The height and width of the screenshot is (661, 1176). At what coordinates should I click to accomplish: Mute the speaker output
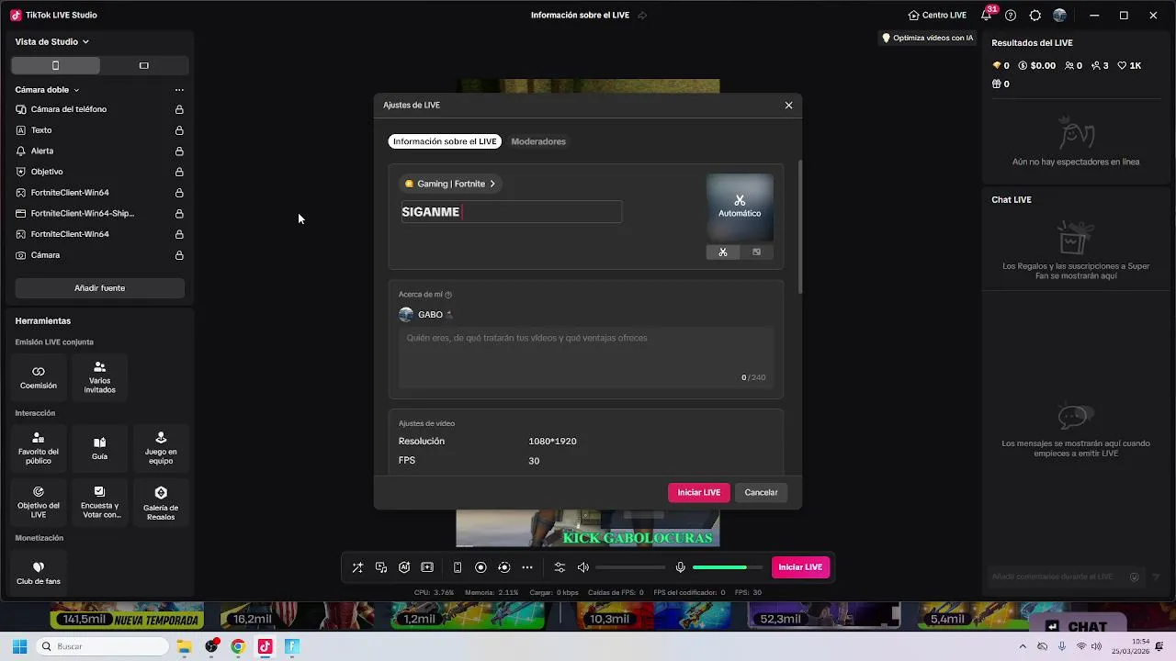point(583,567)
